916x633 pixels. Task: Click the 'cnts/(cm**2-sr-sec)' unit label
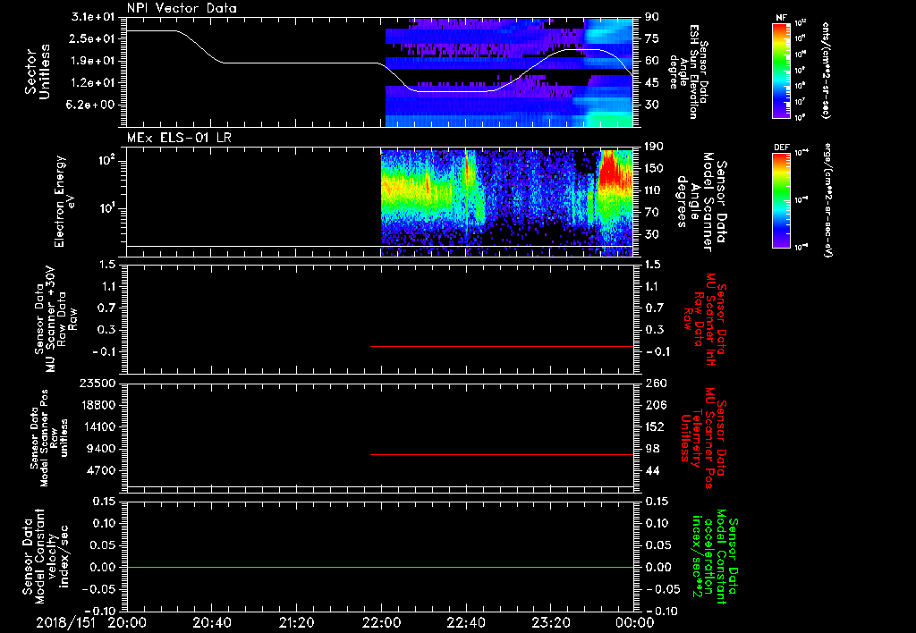pos(826,70)
